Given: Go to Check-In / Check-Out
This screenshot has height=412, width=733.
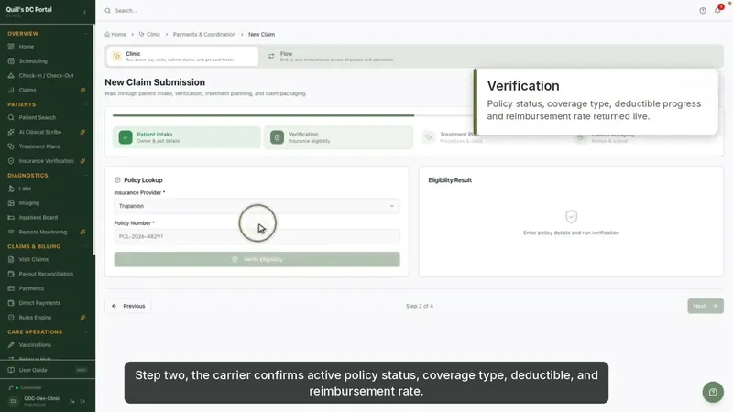Looking at the screenshot, I should [46, 76].
